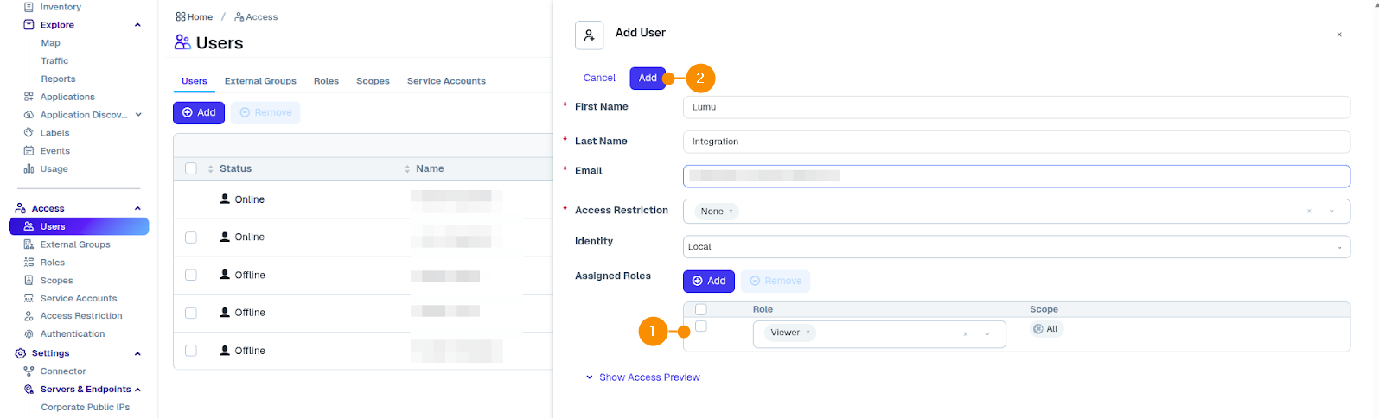
Task: Click the Usage chart icon
Action: [x=29, y=169]
